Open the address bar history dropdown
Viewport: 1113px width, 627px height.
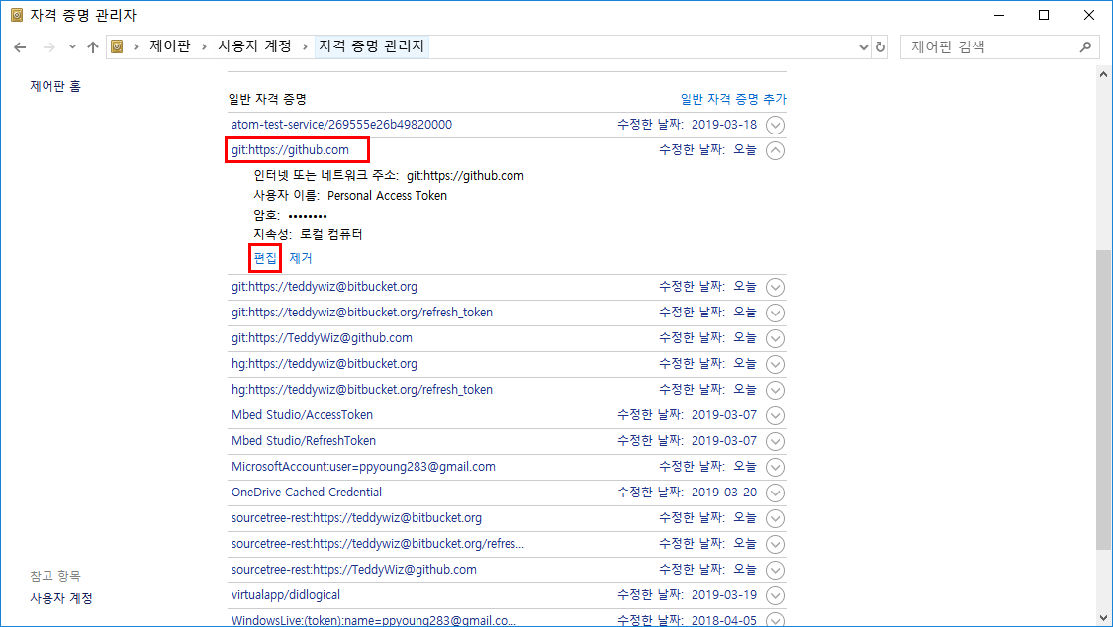coord(862,47)
